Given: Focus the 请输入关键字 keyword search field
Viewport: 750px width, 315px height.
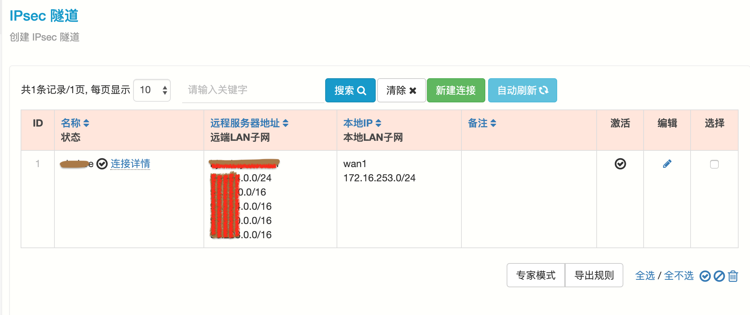Looking at the screenshot, I should pos(253,90).
